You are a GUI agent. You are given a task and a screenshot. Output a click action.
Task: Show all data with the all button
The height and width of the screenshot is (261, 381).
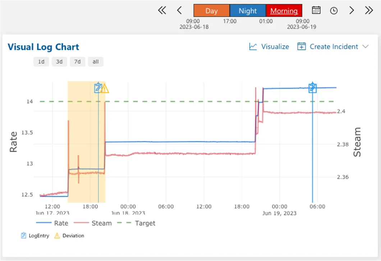(x=96, y=62)
